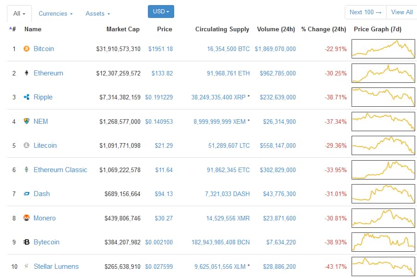Sort by rank using the # header

pos(14,29)
